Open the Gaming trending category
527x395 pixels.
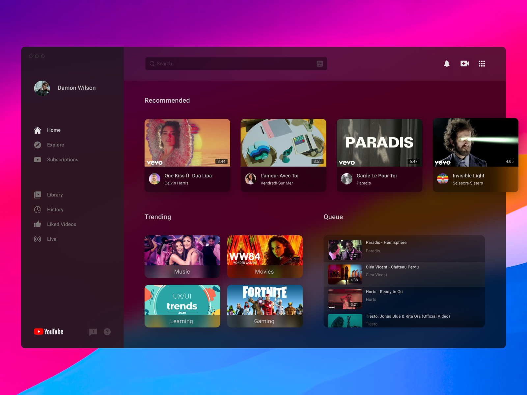[265, 306]
